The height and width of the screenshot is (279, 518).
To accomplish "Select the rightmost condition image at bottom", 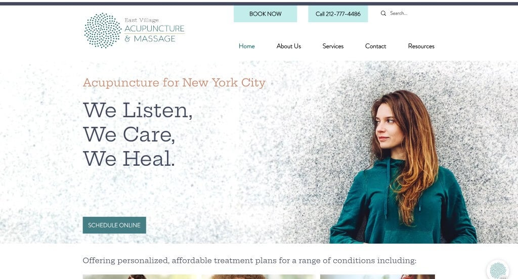I will [377, 276].
